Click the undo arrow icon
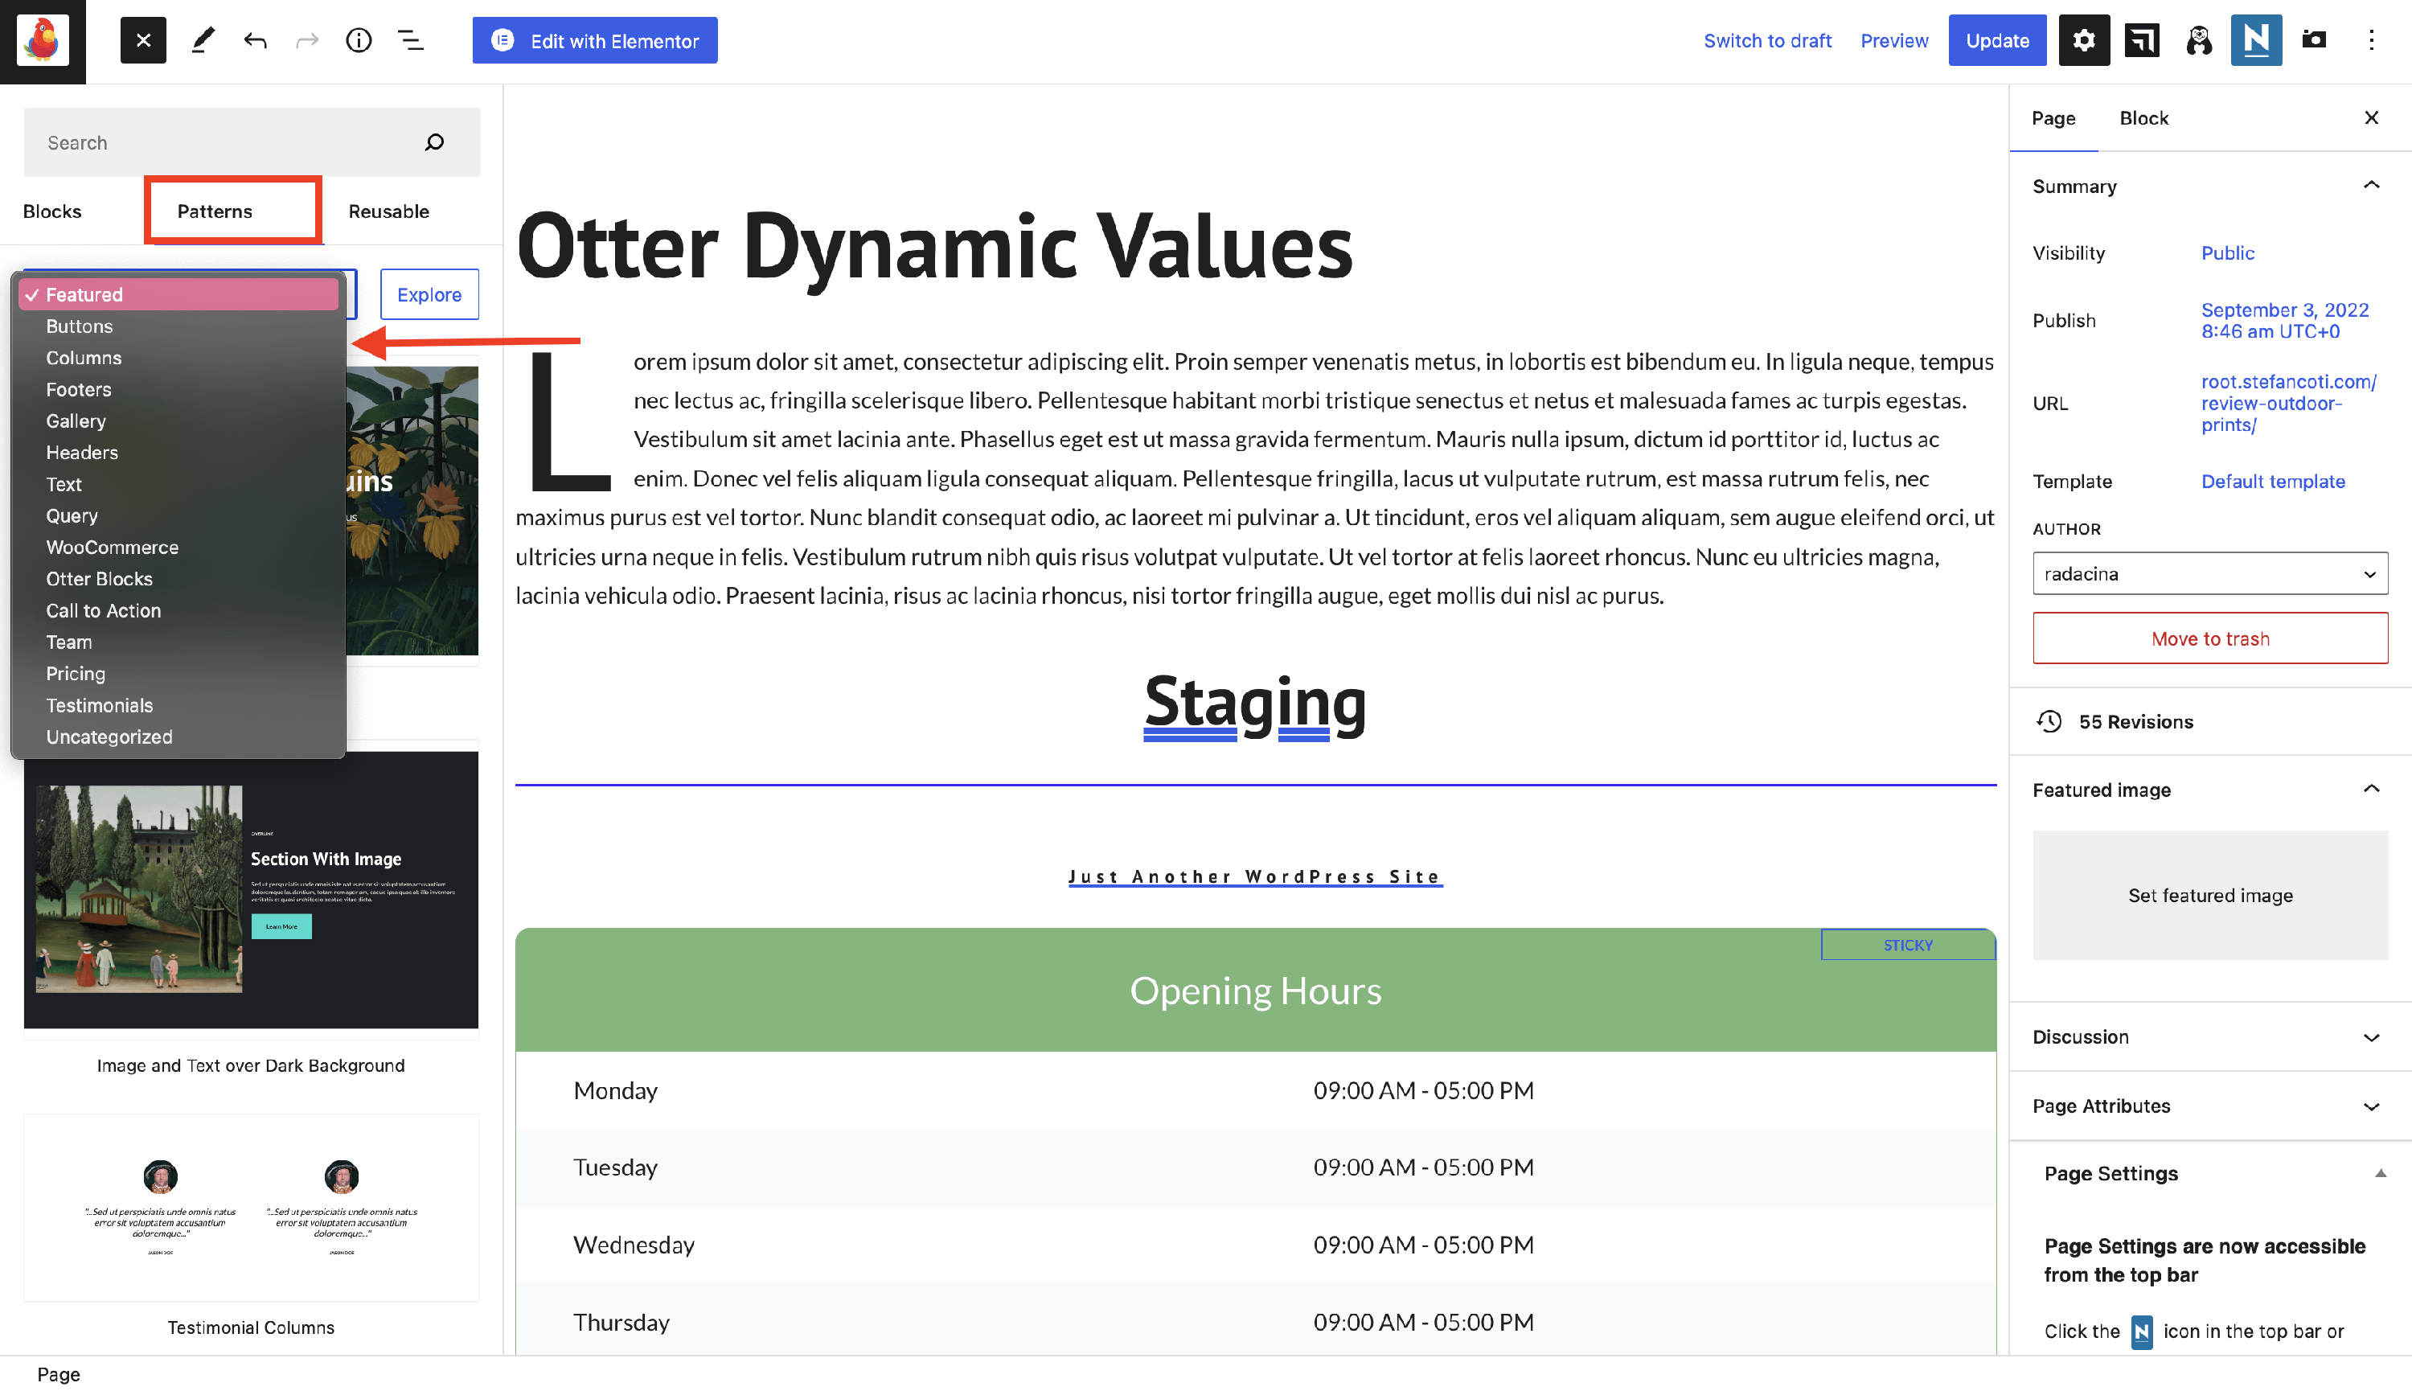Screen dimensions: 2412x1391 pos(254,40)
